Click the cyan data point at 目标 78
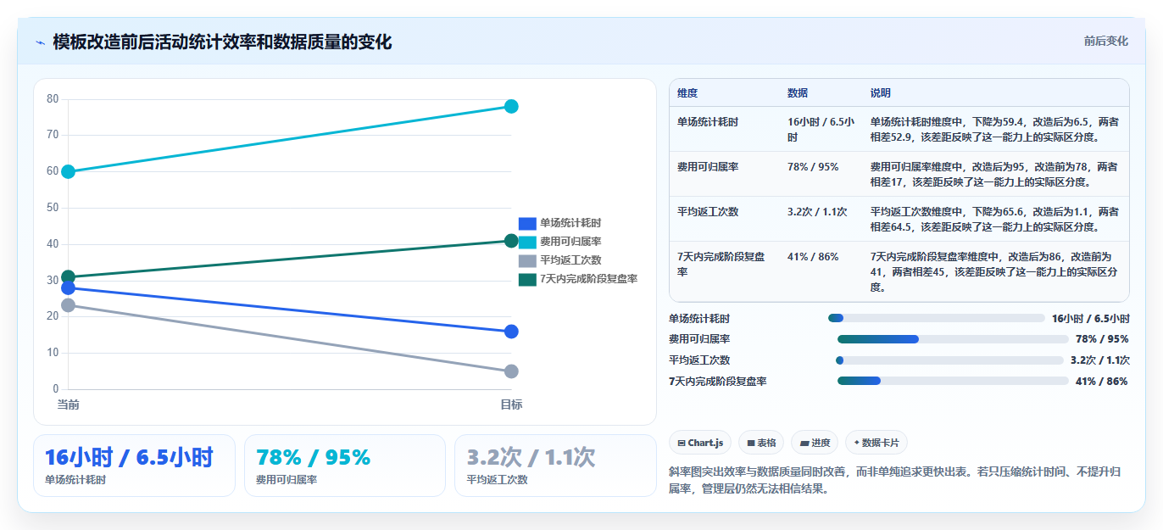Image resolution: width=1163 pixels, height=530 pixels. point(511,106)
